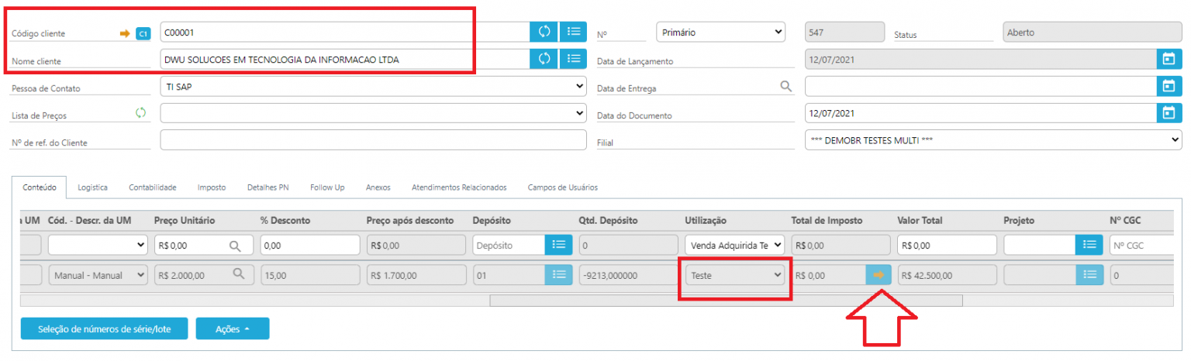Expand Utilização dropdown showing Teste
This screenshot has width=1191, height=361.
click(735, 274)
